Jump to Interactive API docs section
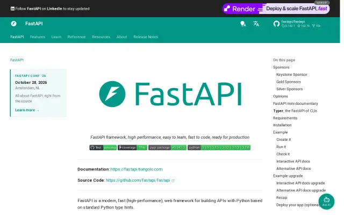Viewport: 344px width, 215px height. 293,161
